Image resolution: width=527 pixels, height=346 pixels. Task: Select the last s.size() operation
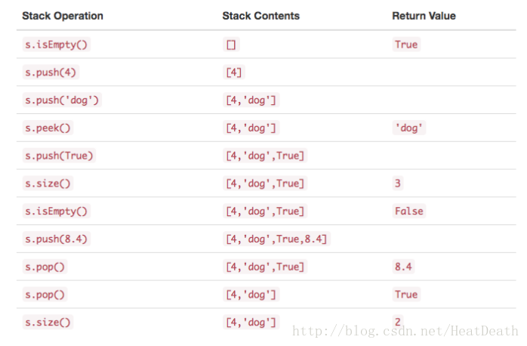click(x=48, y=322)
